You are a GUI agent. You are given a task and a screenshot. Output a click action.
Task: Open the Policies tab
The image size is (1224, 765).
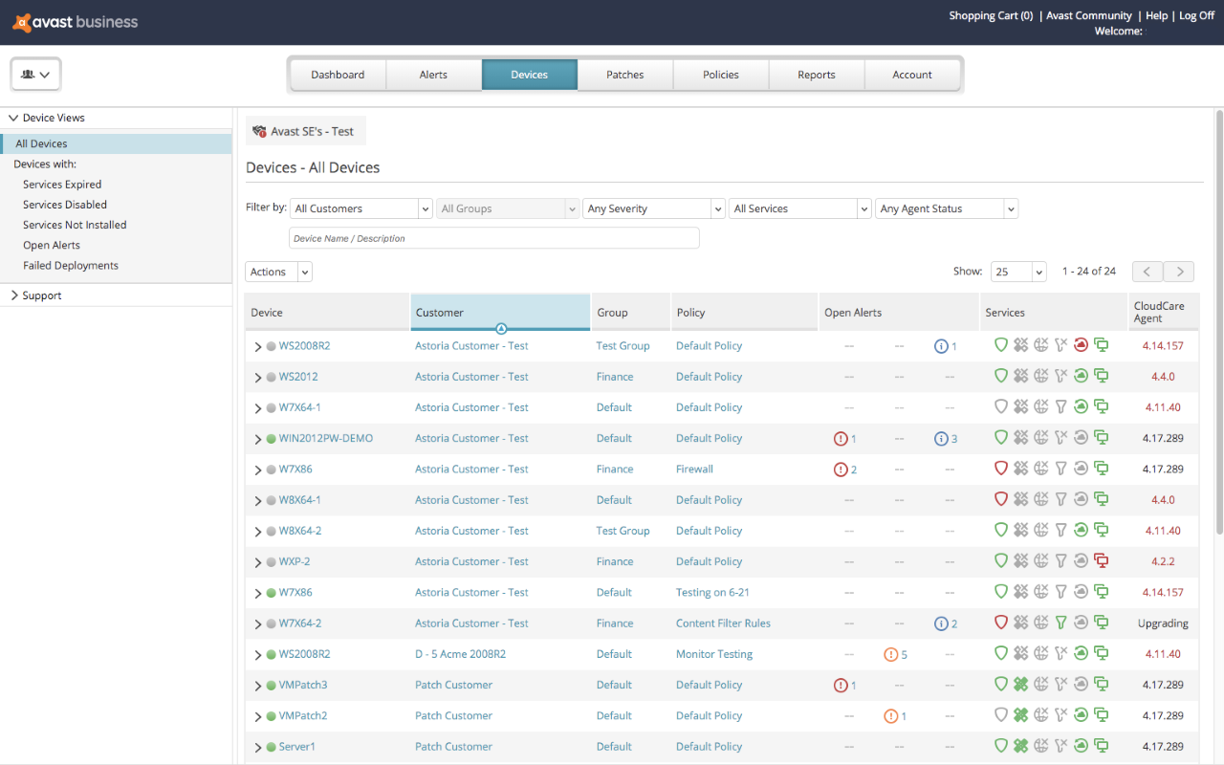721,75
